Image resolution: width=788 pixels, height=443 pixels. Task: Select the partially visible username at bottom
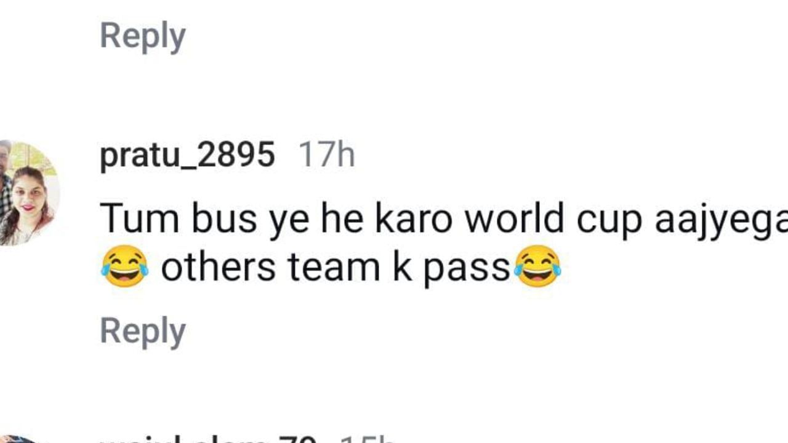click(x=209, y=438)
